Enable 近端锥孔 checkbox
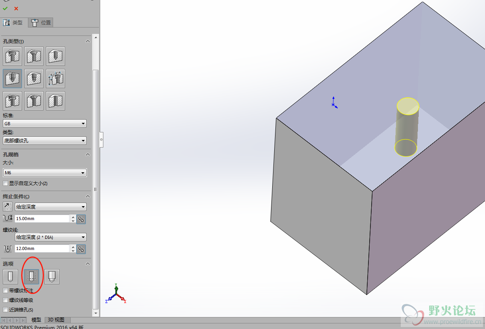The height and width of the screenshot is (329, 485). (5, 310)
